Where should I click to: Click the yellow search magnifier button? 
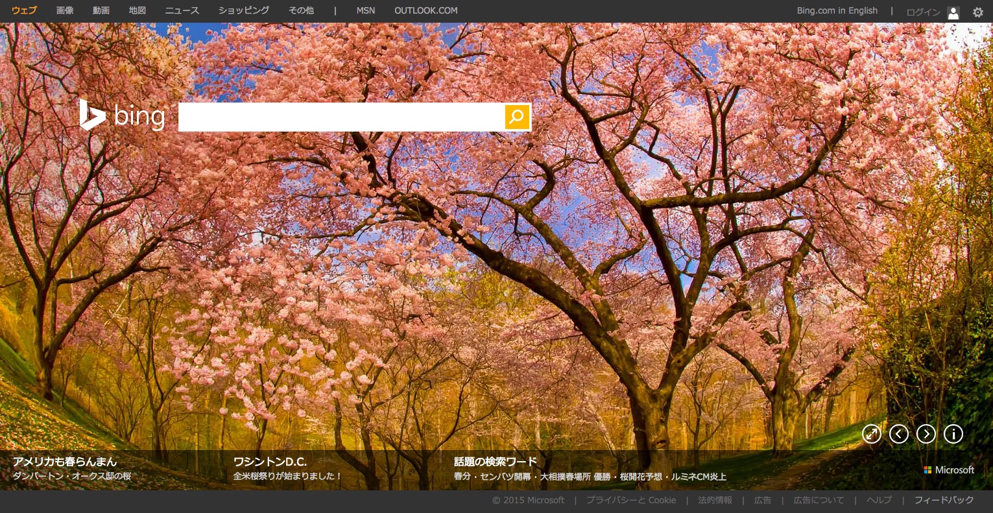[517, 117]
